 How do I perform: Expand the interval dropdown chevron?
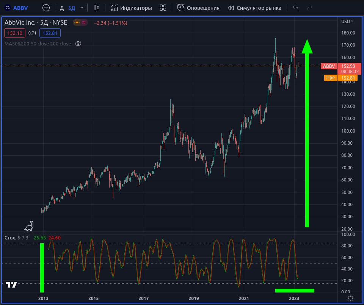click(x=82, y=8)
